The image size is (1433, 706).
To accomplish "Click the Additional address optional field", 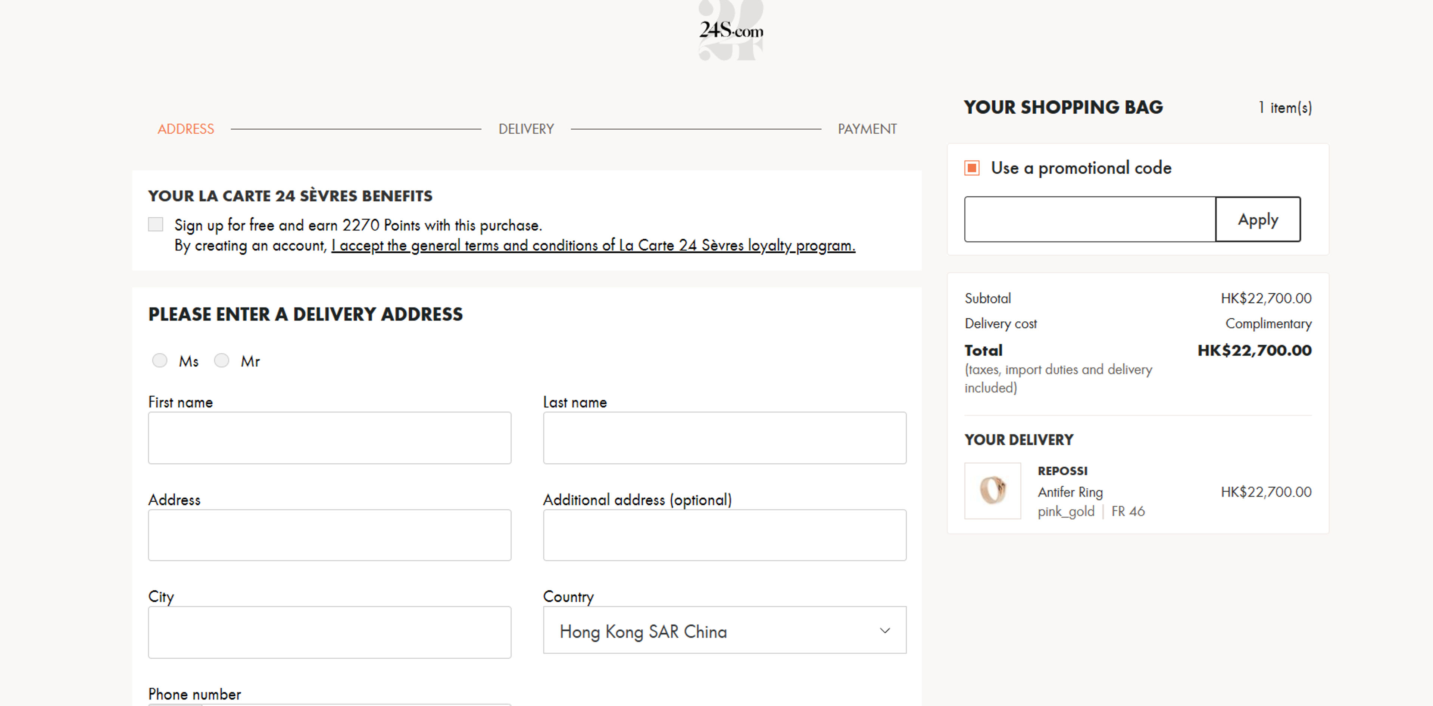I will point(724,535).
